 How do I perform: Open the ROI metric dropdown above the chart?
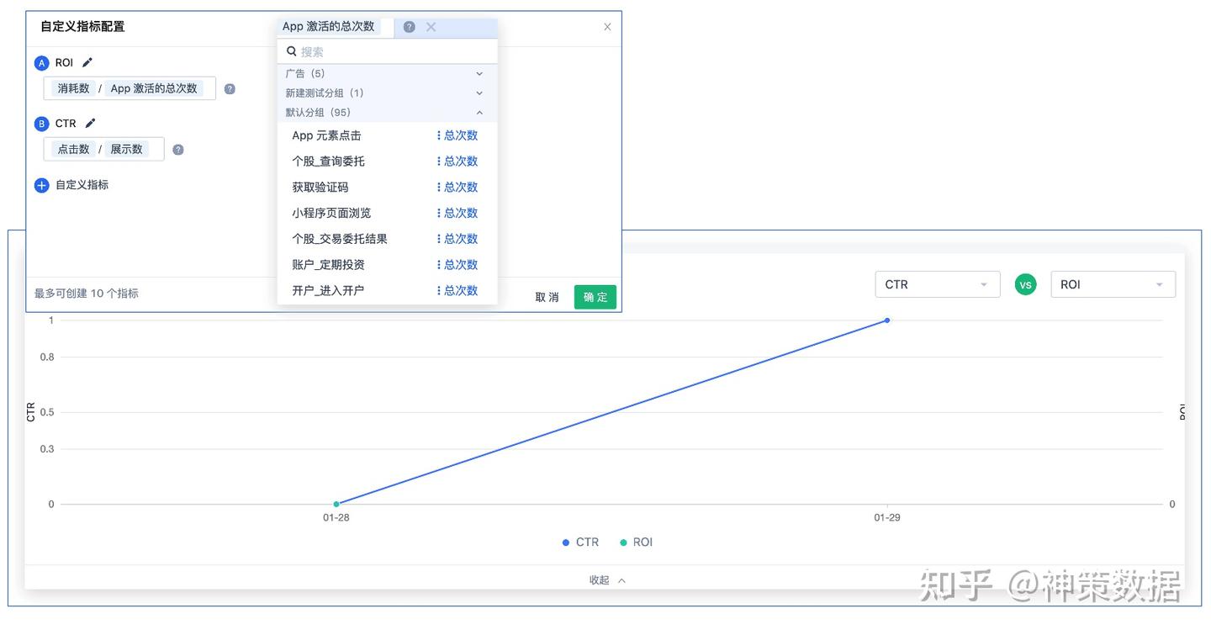(1112, 284)
